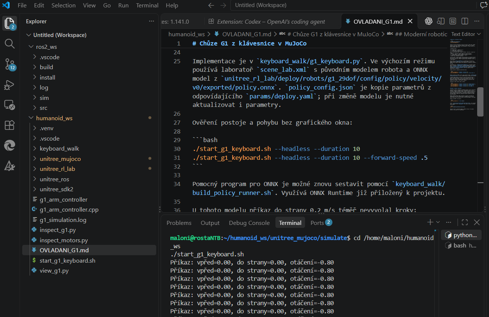Image resolution: width=489 pixels, height=317 pixels.
Task: Click the Codex OpenAI icon in editor toolbar
Action: coord(429,21)
